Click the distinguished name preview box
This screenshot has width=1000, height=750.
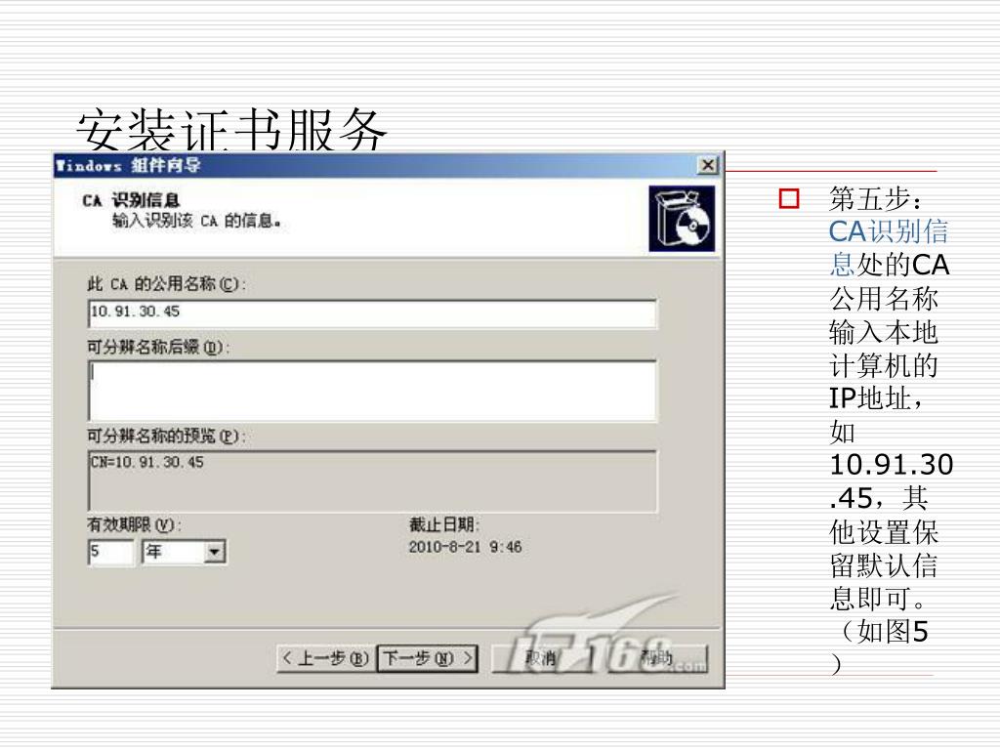point(372,480)
